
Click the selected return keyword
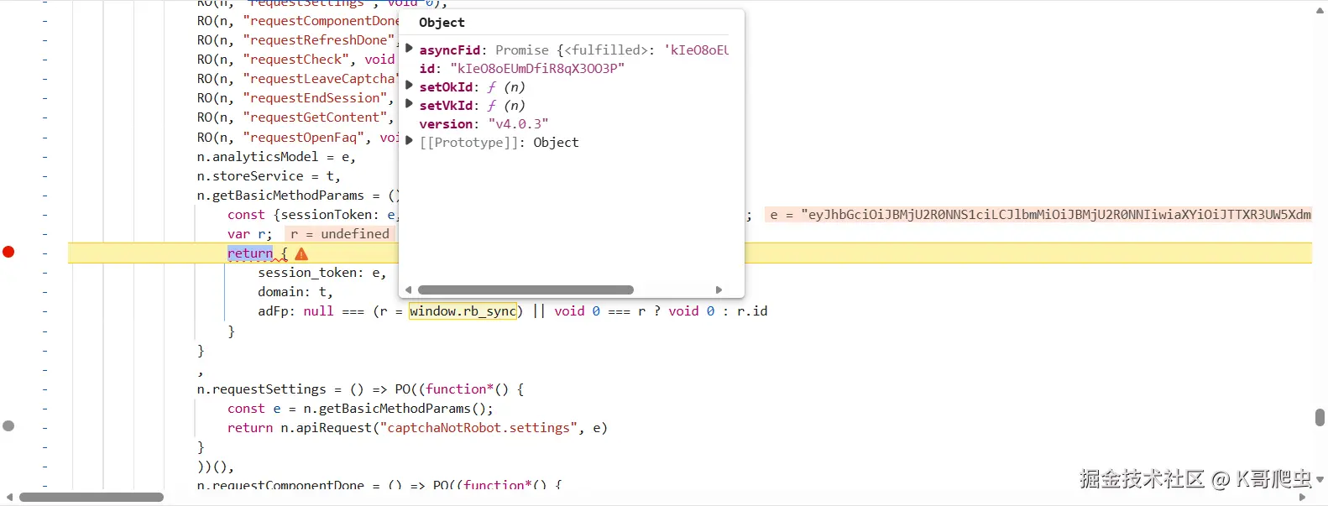(x=250, y=253)
